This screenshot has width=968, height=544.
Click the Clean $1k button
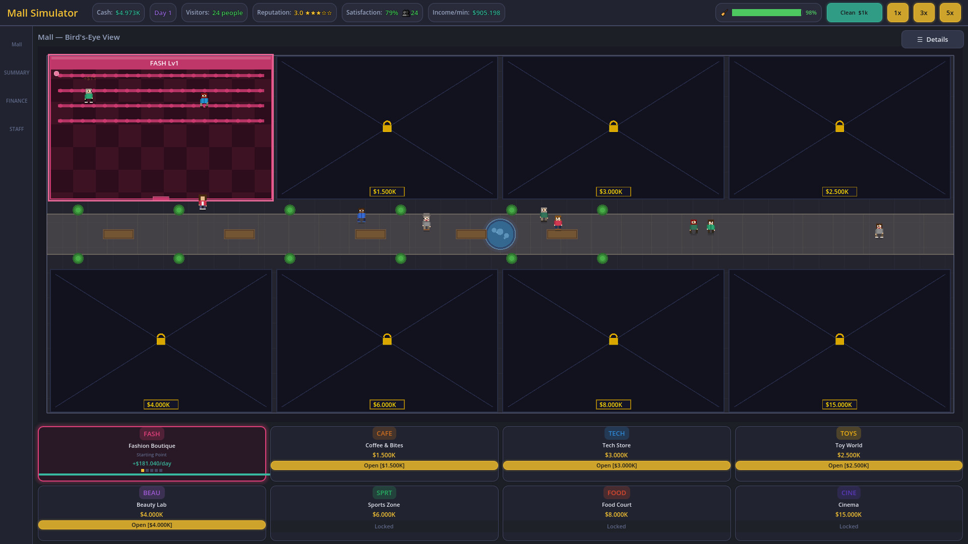[x=854, y=13]
